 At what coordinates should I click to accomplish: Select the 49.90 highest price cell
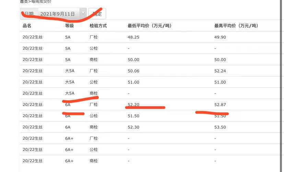[x=220, y=37]
